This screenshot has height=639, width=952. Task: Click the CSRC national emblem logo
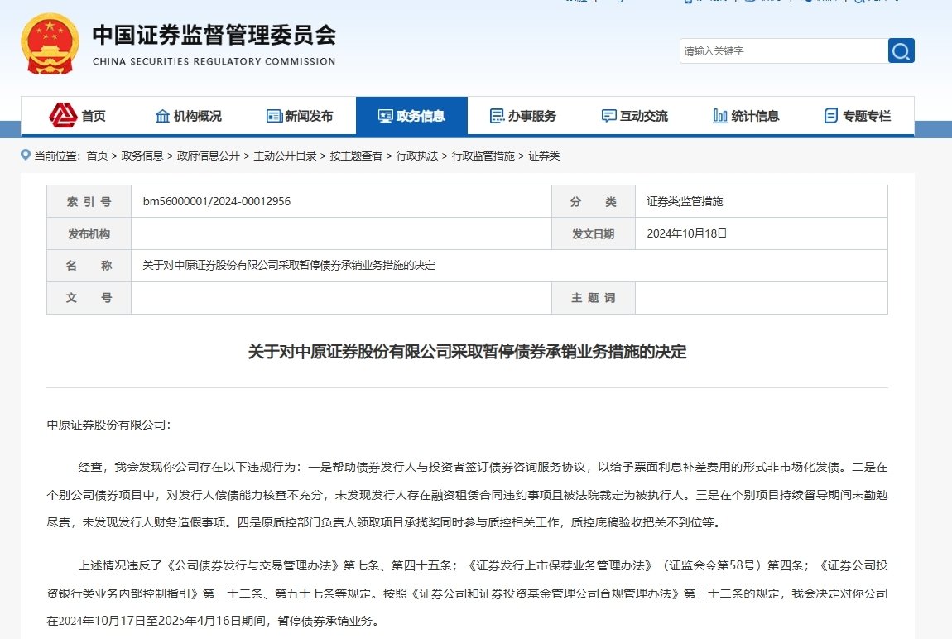50,45
